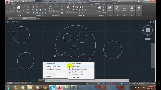Open the Annotate ribbon tab
This screenshot has width=161, height=90.
click(x=26, y=4)
